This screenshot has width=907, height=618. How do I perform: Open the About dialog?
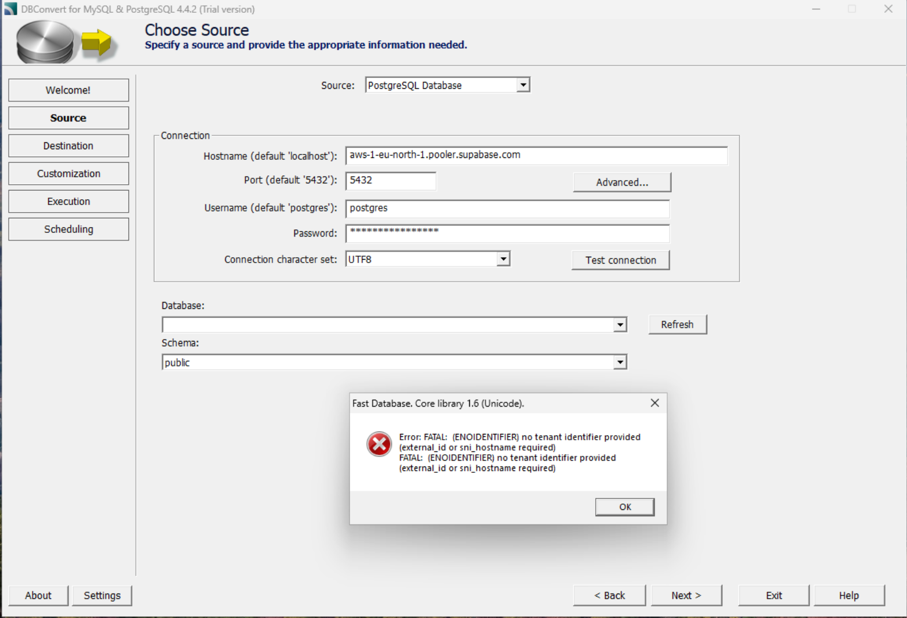38,595
